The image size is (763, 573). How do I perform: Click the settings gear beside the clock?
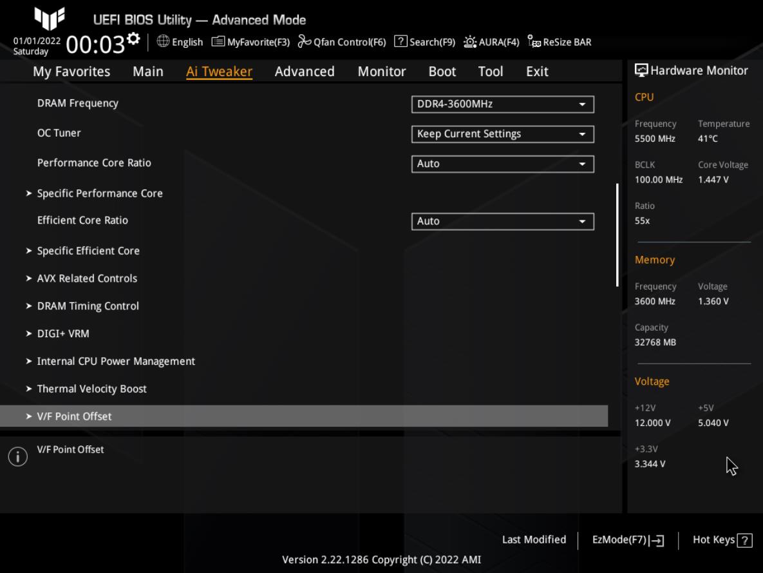(133, 39)
